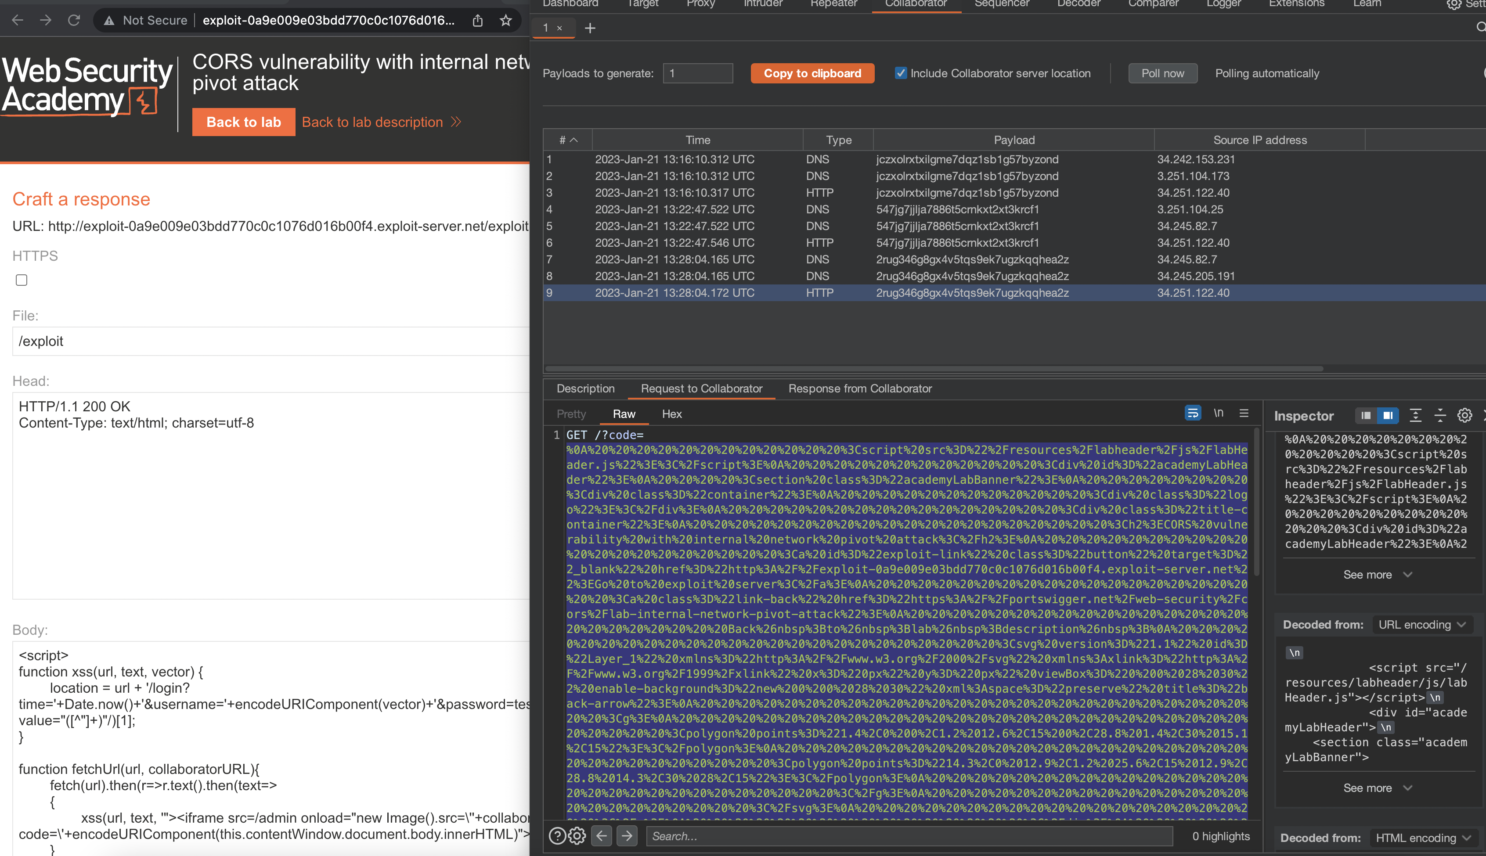Open the HTML encoding decode dropdown
Viewport: 1486px width, 856px height.
coord(1422,838)
